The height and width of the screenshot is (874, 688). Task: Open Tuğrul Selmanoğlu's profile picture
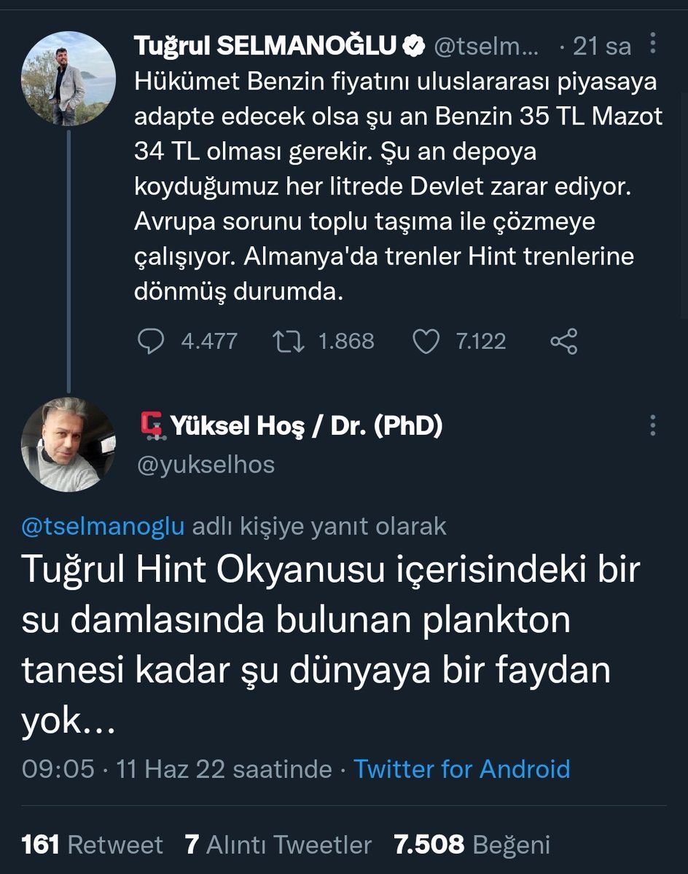(x=69, y=78)
